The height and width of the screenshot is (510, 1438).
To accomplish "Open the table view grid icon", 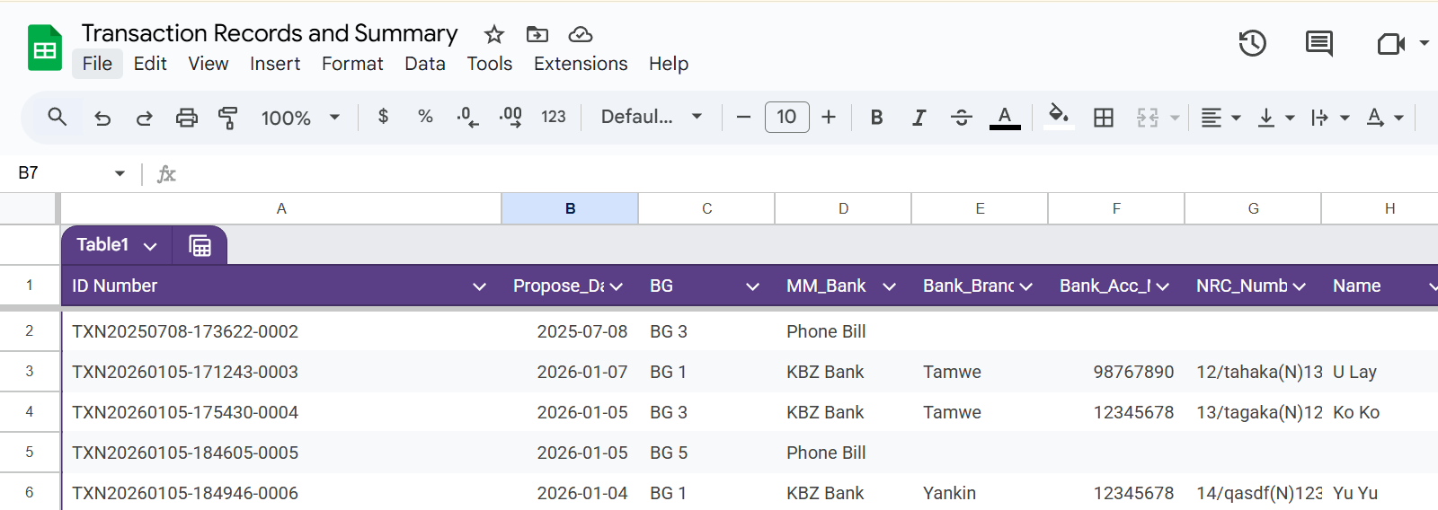I will [x=200, y=245].
